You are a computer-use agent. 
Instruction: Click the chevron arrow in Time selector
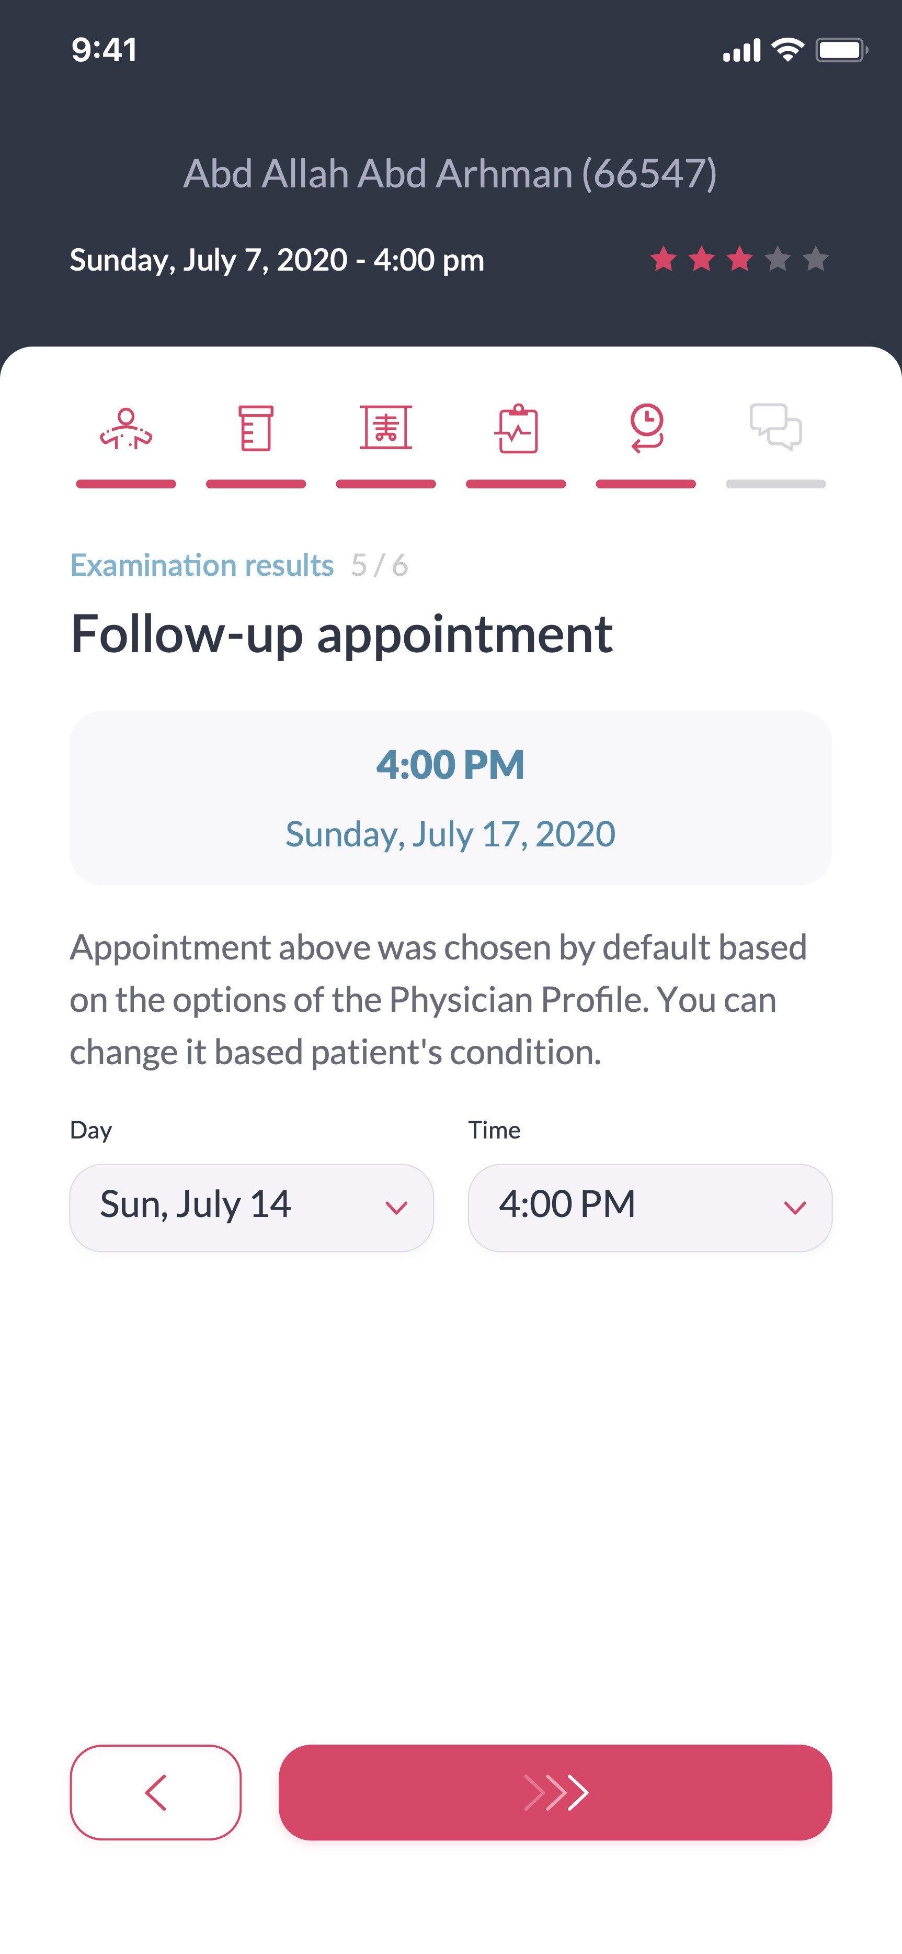[x=794, y=1208]
